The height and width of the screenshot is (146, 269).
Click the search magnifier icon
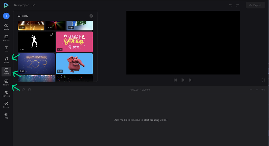tap(19, 16)
